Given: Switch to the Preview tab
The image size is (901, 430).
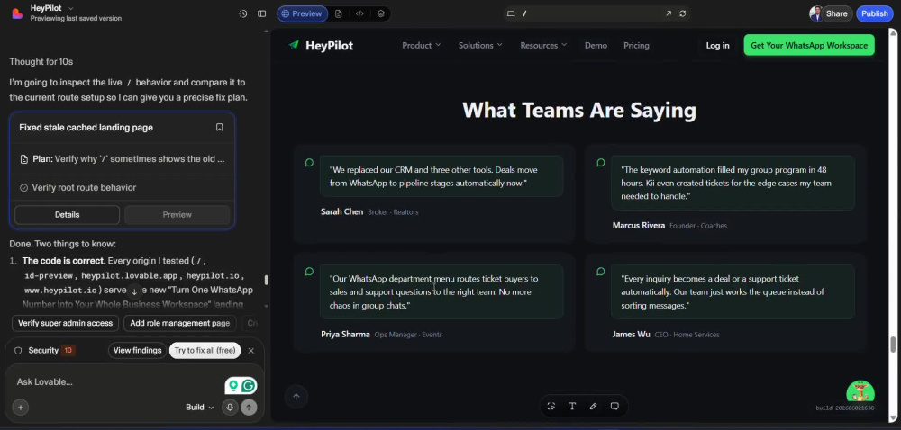Looking at the screenshot, I should click(x=302, y=13).
